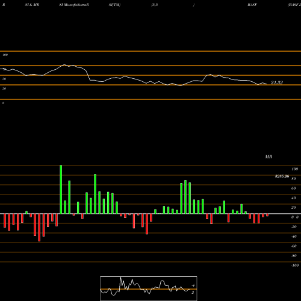Click the '60' label on the MR axis

(x=294, y=188)
